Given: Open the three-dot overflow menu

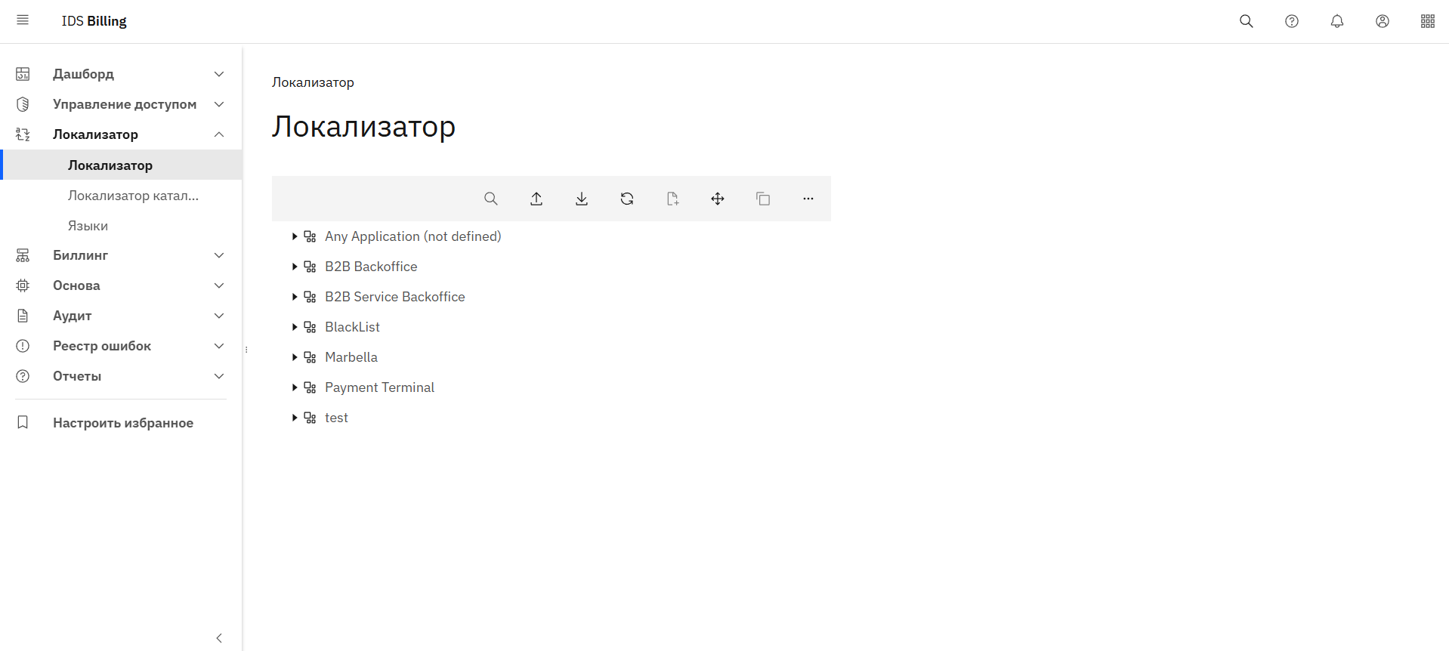Looking at the screenshot, I should click(808, 199).
